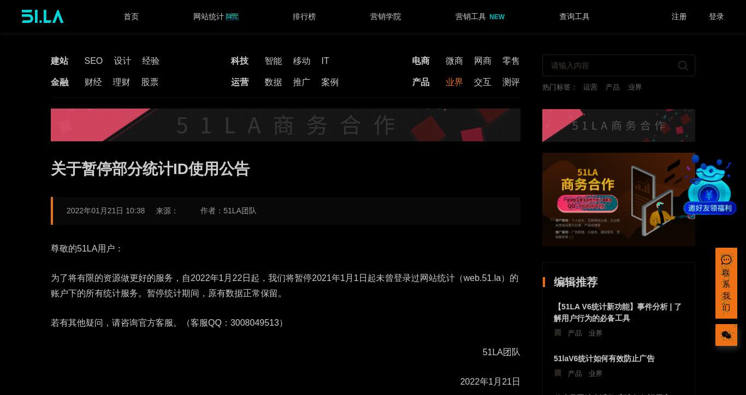The width and height of the screenshot is (746, 395).
Task: Select 经验 subcategory
Action: coord(151,61)
